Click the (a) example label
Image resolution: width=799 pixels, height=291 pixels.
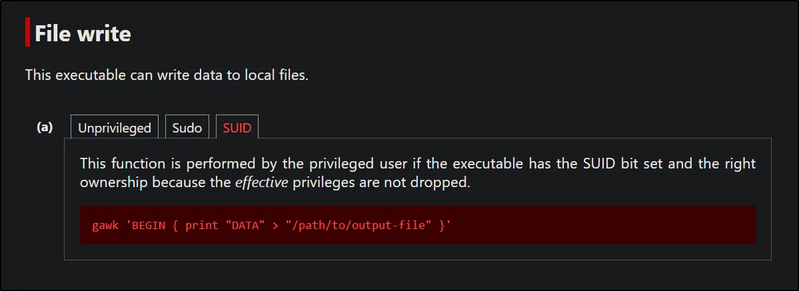(45, 127)
